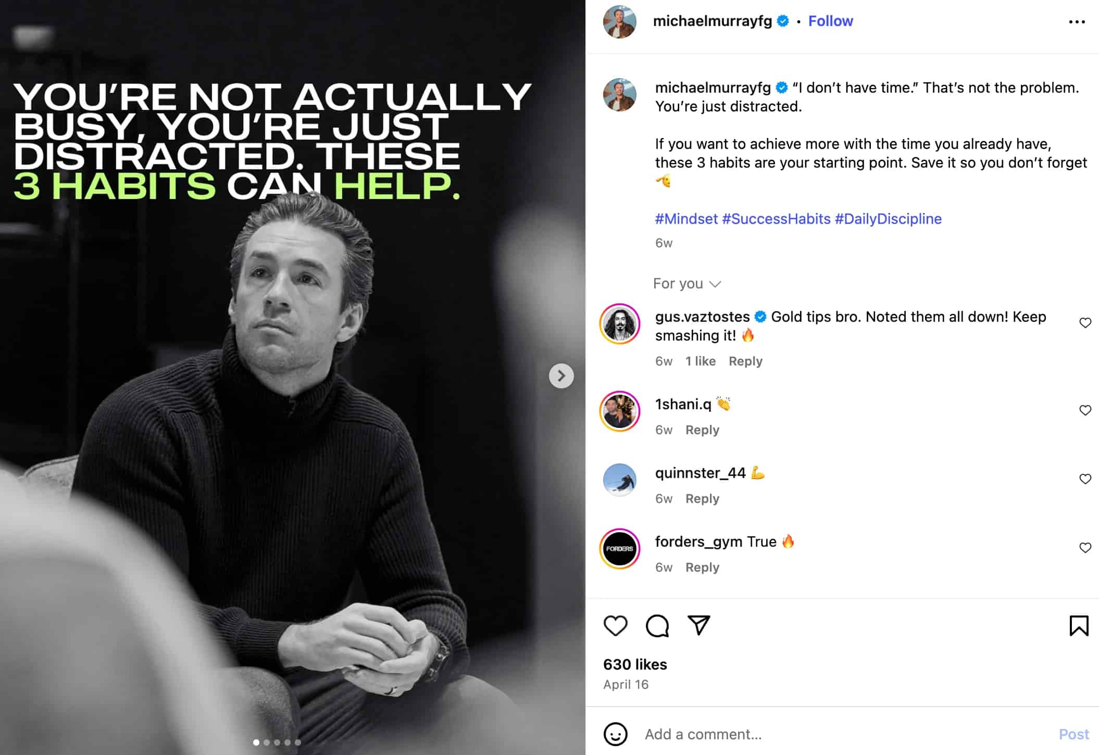Open the #DailyDiscipline hashtag

(x=888, y=219)
